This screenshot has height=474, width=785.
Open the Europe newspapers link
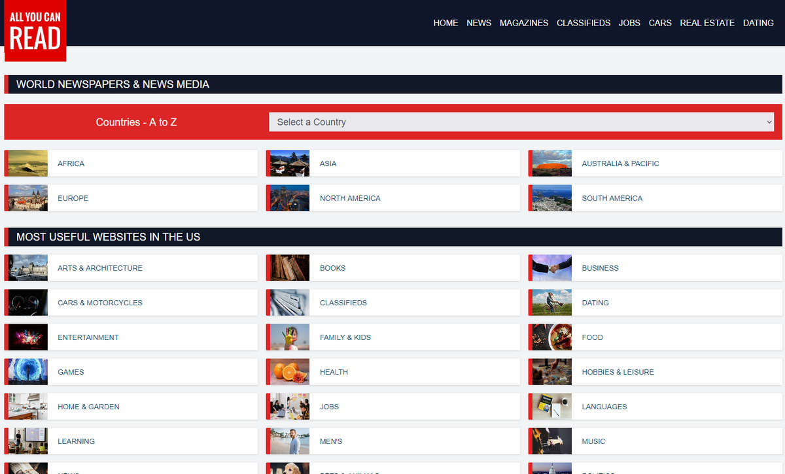pyautogui.click(x=73, y=198)
